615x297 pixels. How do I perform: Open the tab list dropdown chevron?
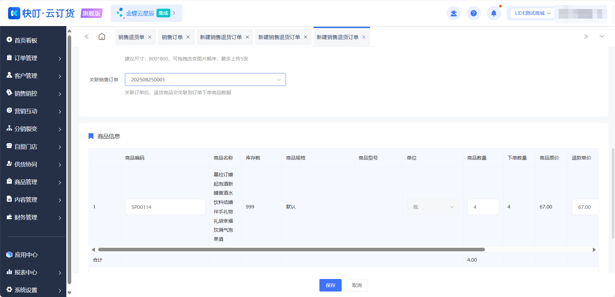(601, 36)
